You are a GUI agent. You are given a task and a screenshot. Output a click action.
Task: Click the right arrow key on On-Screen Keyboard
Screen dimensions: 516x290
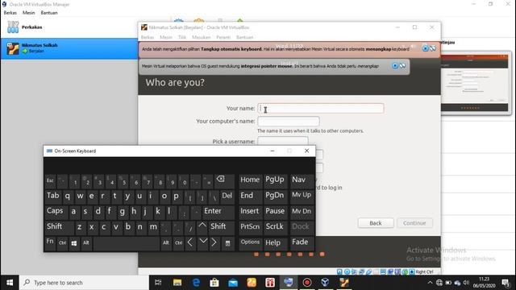coord(214,243)
